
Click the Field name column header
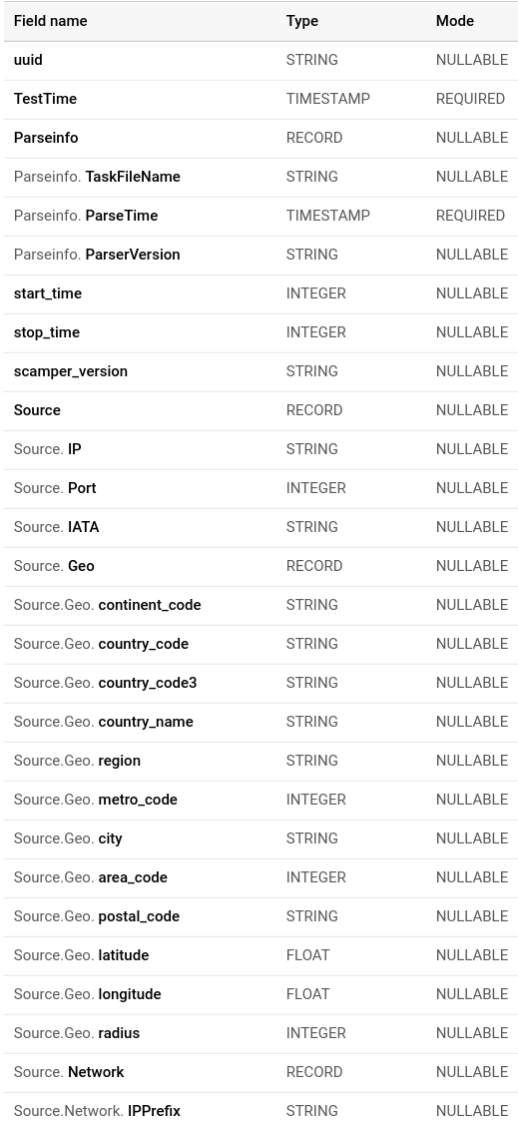50,21
